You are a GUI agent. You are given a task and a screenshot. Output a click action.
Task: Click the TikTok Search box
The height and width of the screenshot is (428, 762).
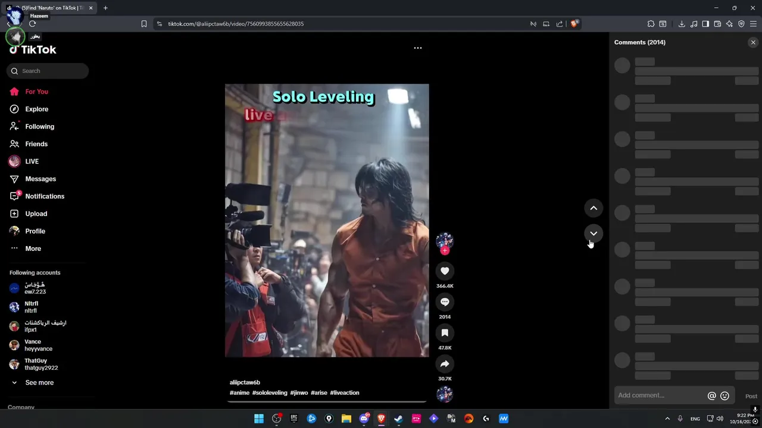48,71
